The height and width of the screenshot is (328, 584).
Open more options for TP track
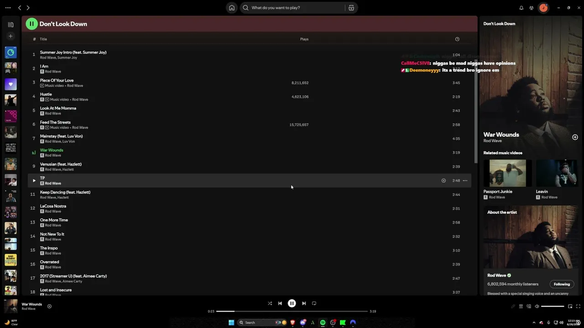[x=465, y=180]
